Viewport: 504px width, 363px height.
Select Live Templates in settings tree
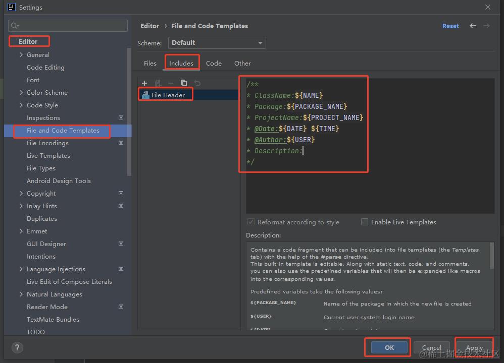[48, 155]
